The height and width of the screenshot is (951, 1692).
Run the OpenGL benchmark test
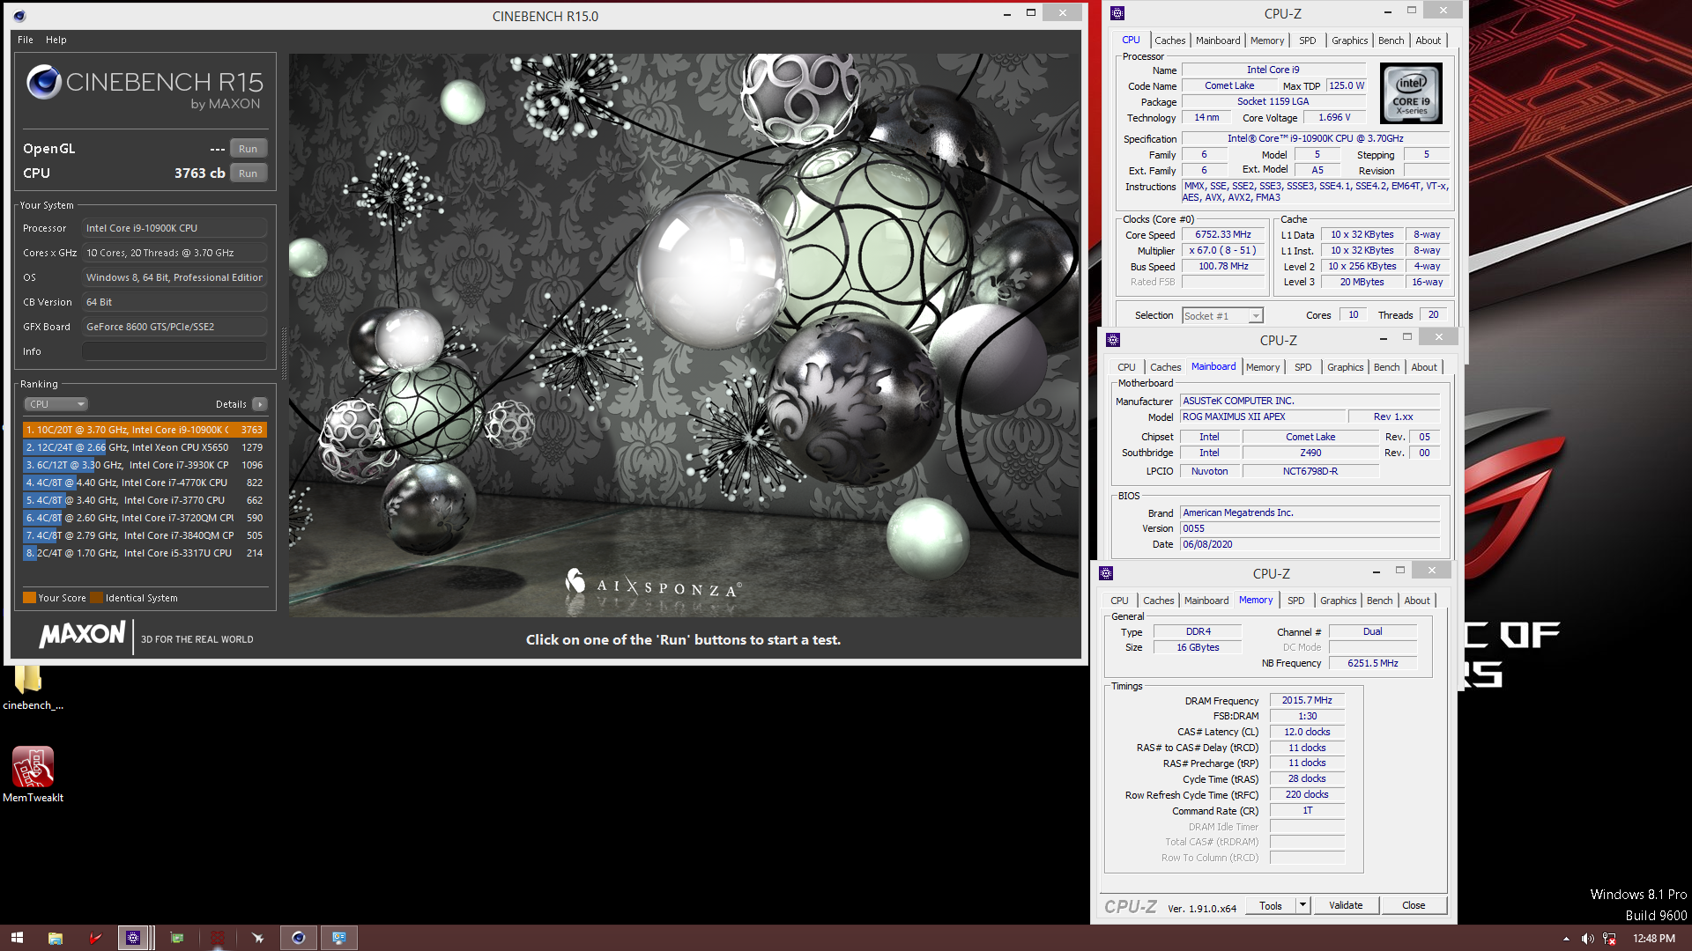[248, 149]
